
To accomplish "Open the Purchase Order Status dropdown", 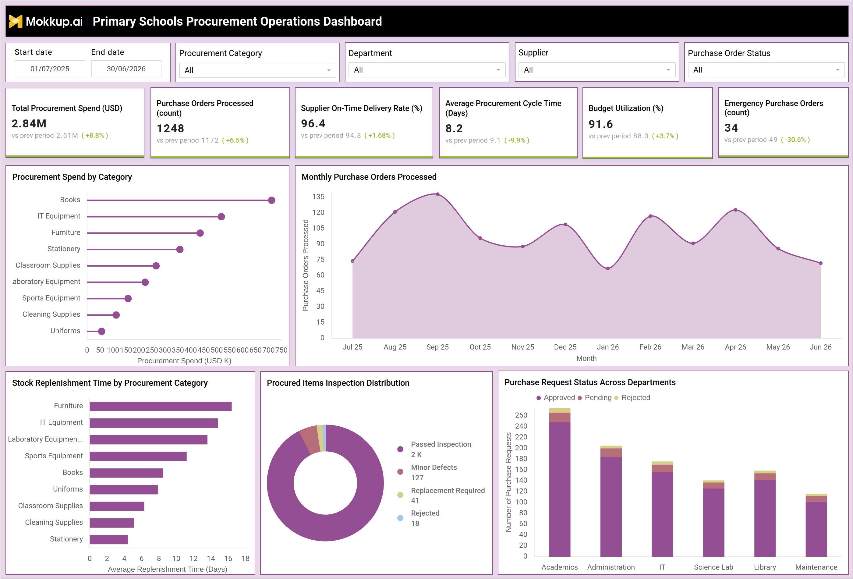I will click(766, 70).
